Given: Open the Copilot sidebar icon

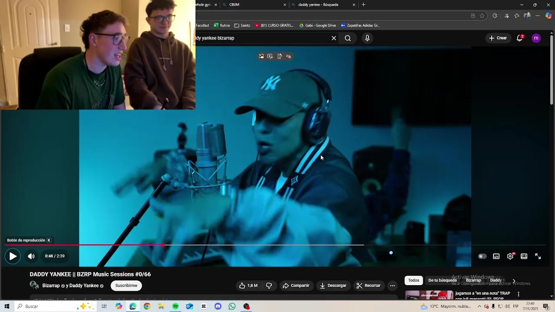Looking at the screenshot, I should click(x=548, y=16).
